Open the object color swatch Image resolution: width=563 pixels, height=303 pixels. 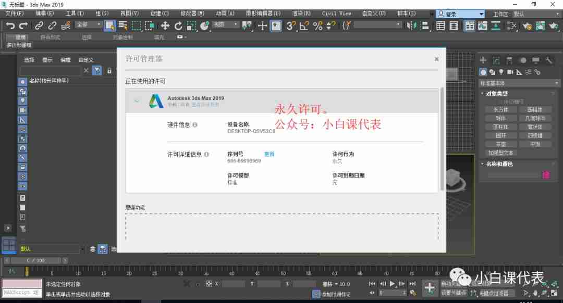click(x=546, y=175)
